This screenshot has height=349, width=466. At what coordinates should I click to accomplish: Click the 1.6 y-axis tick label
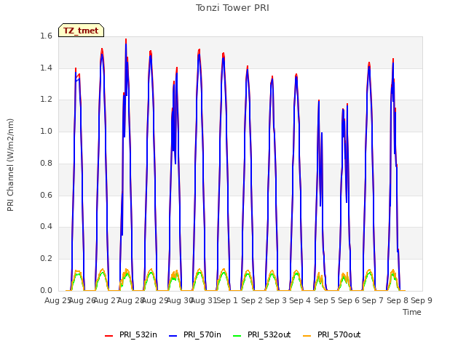[46, 36]
